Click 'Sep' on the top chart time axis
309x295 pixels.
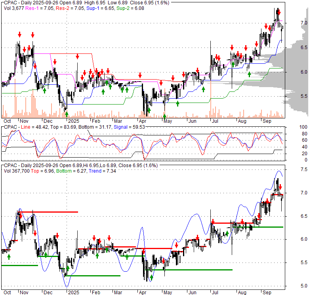coord(267,121)
